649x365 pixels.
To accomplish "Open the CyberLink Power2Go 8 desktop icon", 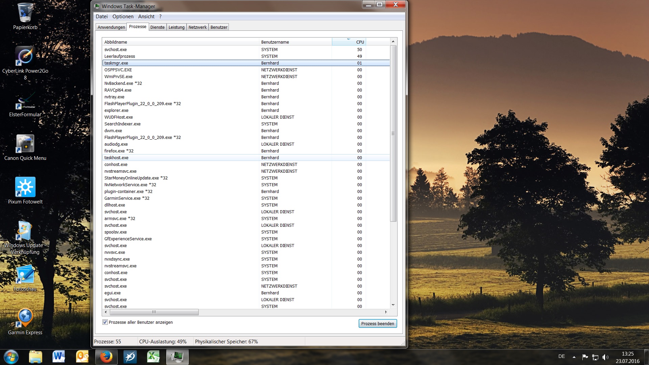I will coord(25,56).
